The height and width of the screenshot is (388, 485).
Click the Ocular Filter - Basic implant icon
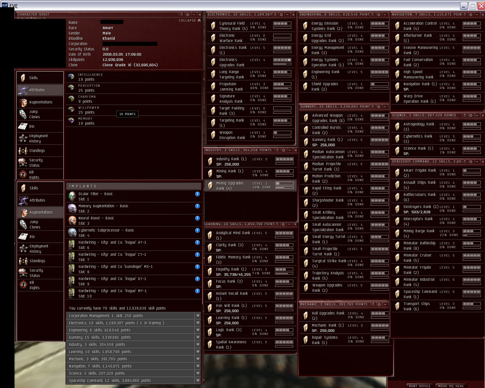tap(72, 196)
